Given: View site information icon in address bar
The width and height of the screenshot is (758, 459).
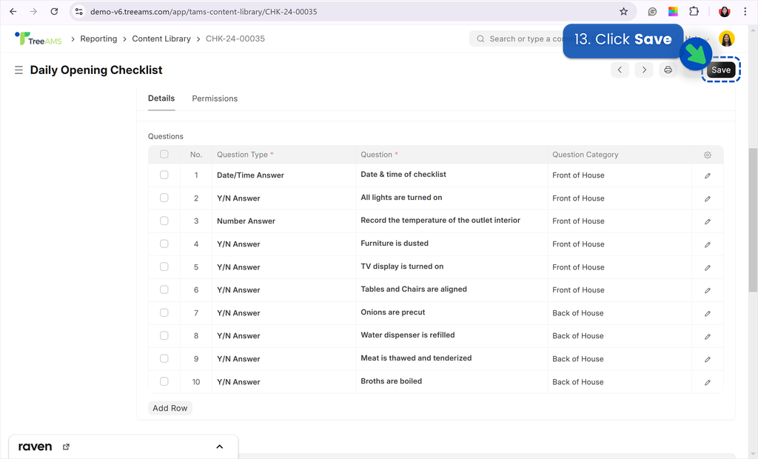Looking at the screenshot, I should coord(79,12).
